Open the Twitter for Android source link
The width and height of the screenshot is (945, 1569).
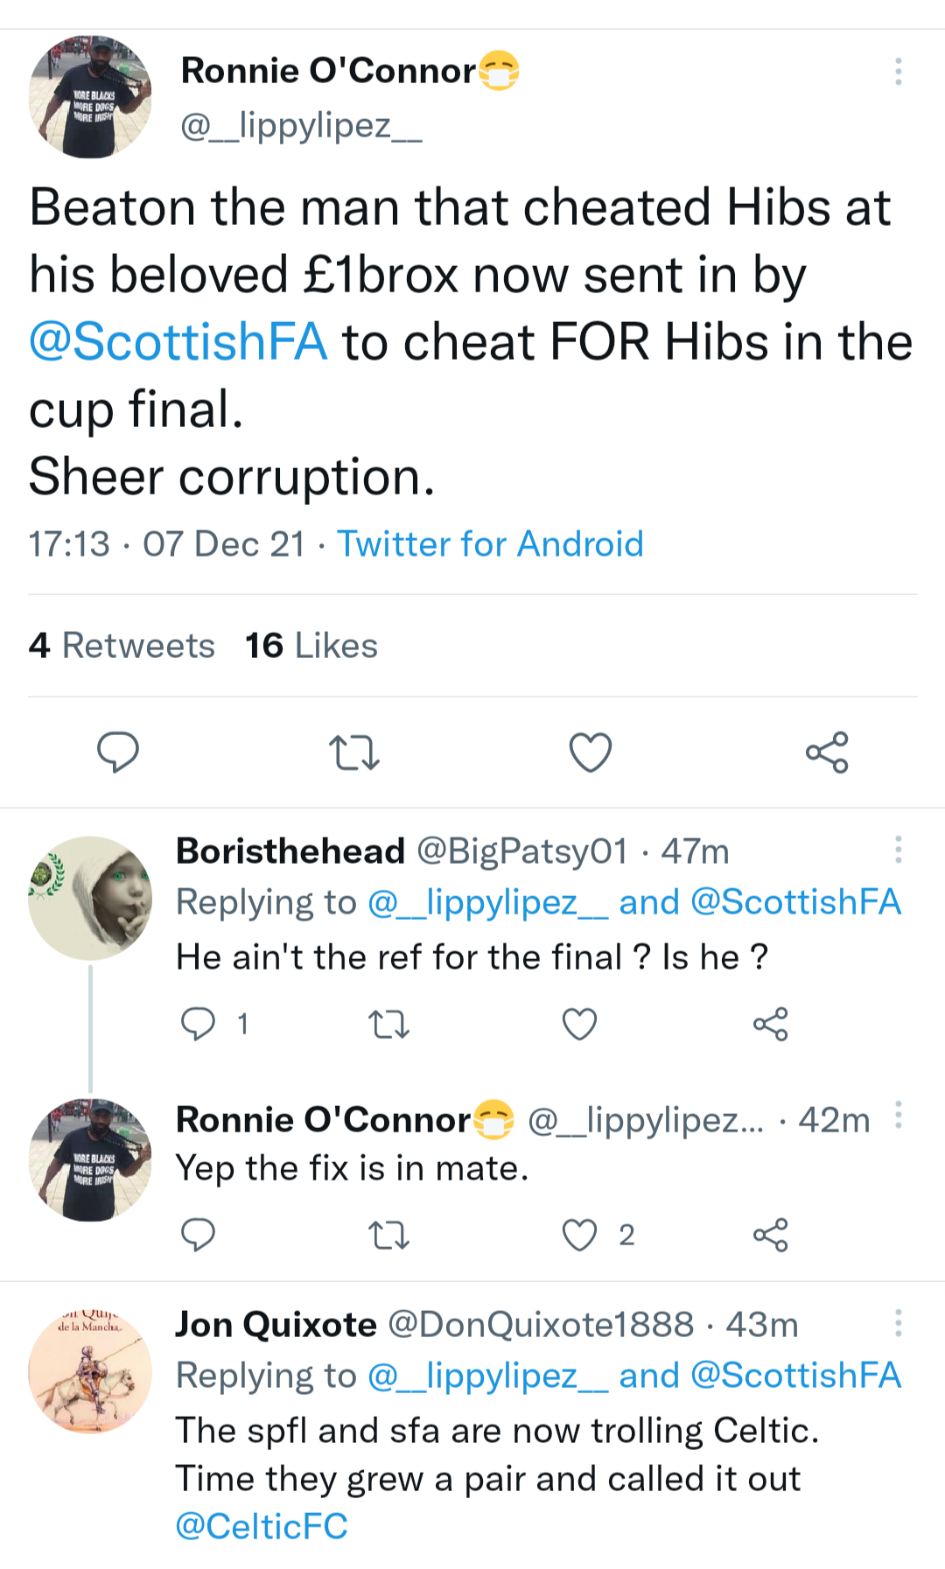(490, 544)
